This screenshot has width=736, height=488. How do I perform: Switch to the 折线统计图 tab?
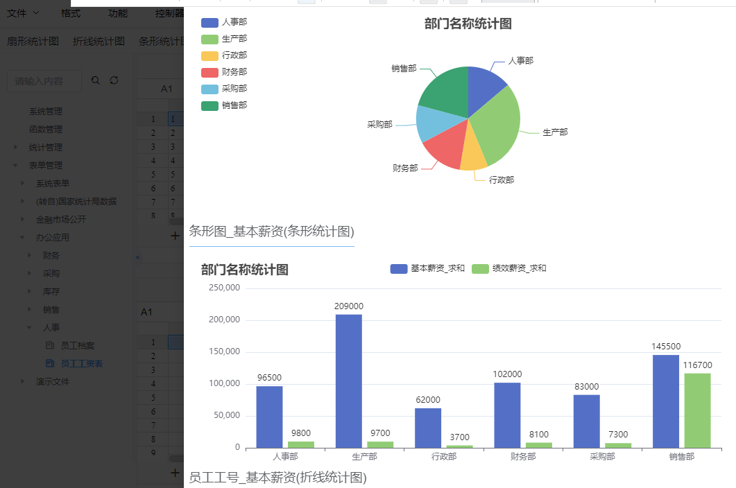point(99,42)
